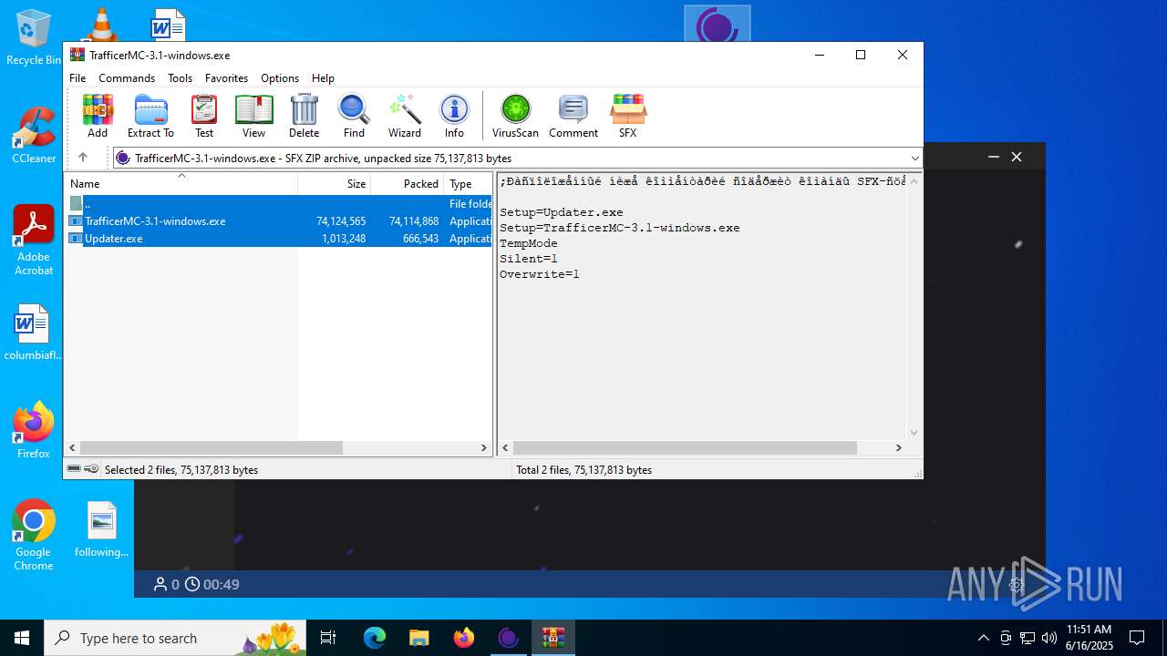Open the 'following...' image file on desktop
The width and height of the screenshot is (1167, 656).
click(x=101, y=529)
